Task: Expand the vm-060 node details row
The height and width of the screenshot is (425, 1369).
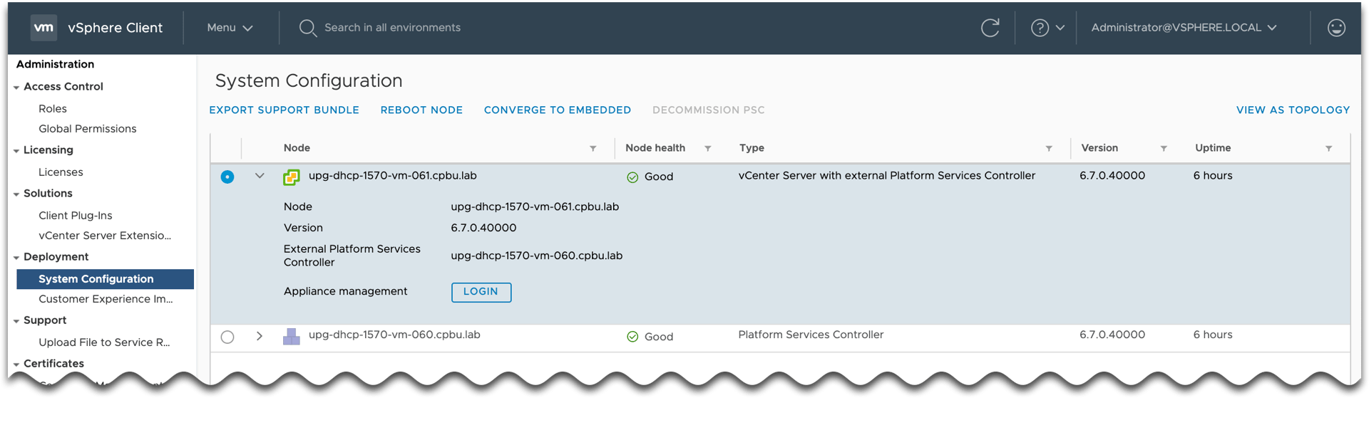Action: tap(260, 336)
